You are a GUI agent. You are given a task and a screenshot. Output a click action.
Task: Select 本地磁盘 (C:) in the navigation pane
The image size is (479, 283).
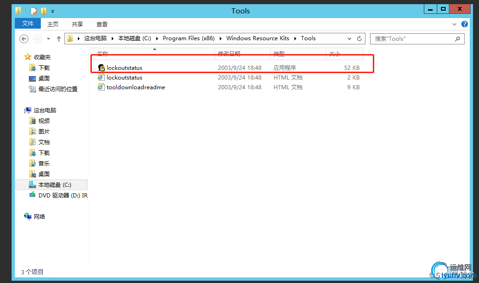click(51, 185)
